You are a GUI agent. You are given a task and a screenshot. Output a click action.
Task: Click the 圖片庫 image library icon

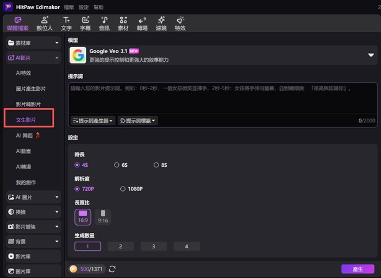(11, 271)
